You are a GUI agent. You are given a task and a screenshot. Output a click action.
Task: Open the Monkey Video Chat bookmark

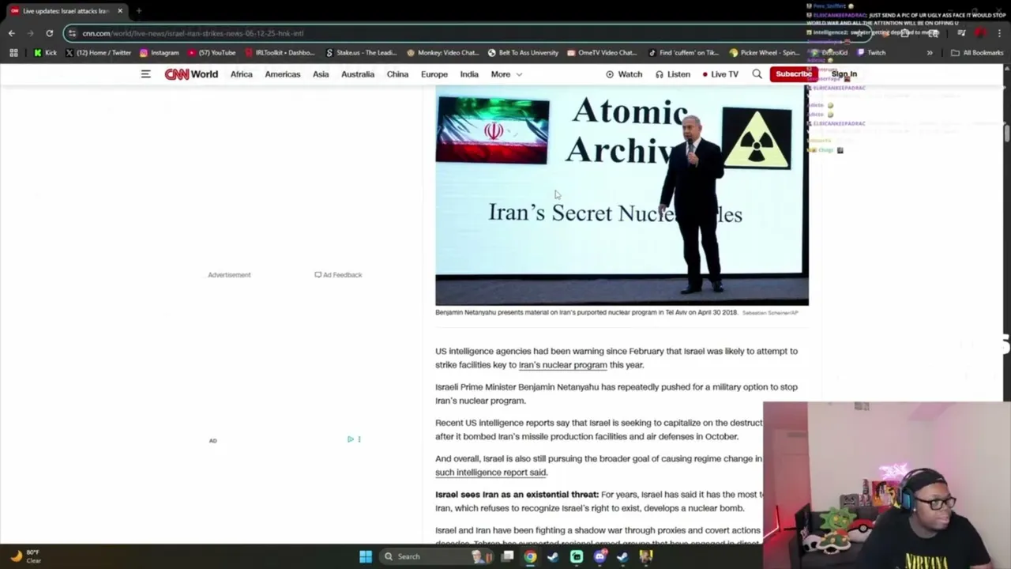[443, 53]
